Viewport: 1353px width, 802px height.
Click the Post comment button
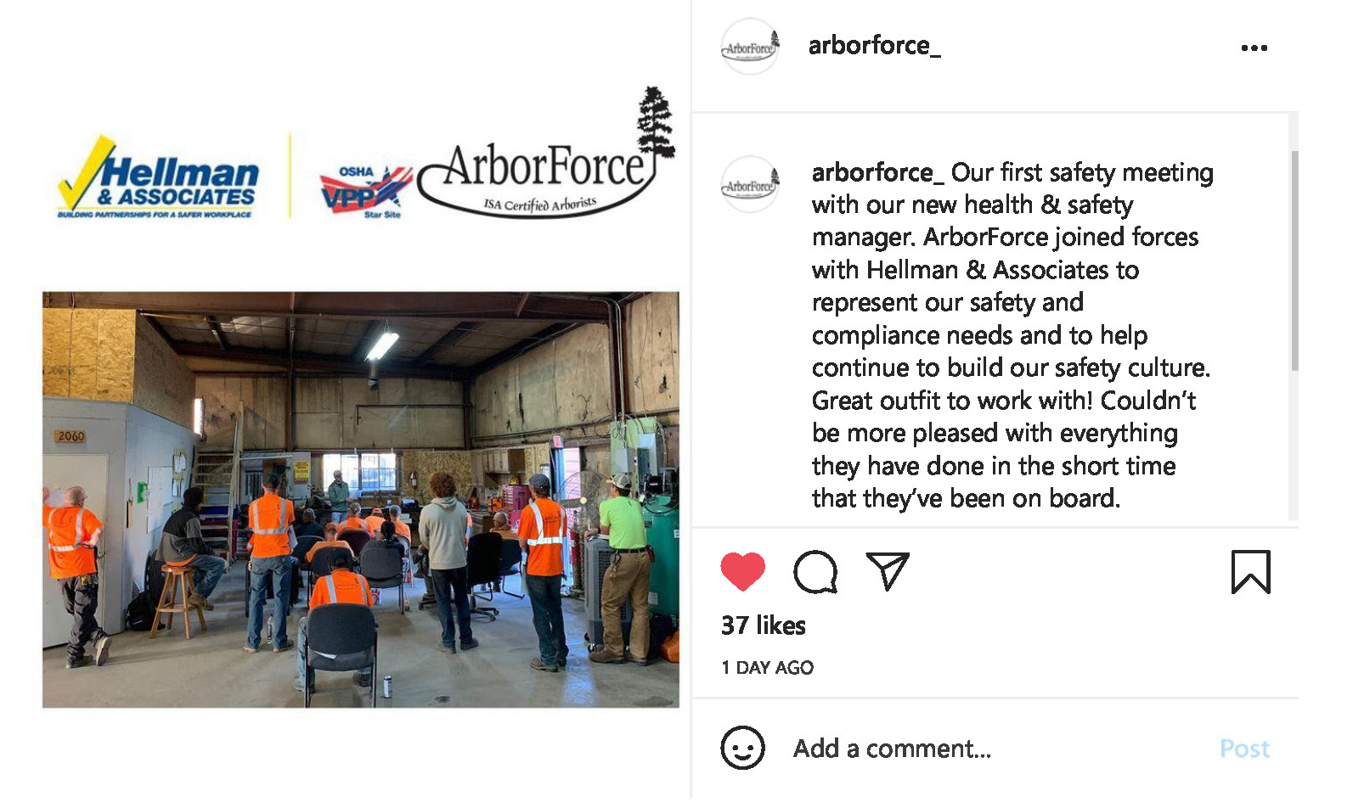[1244, 749]
